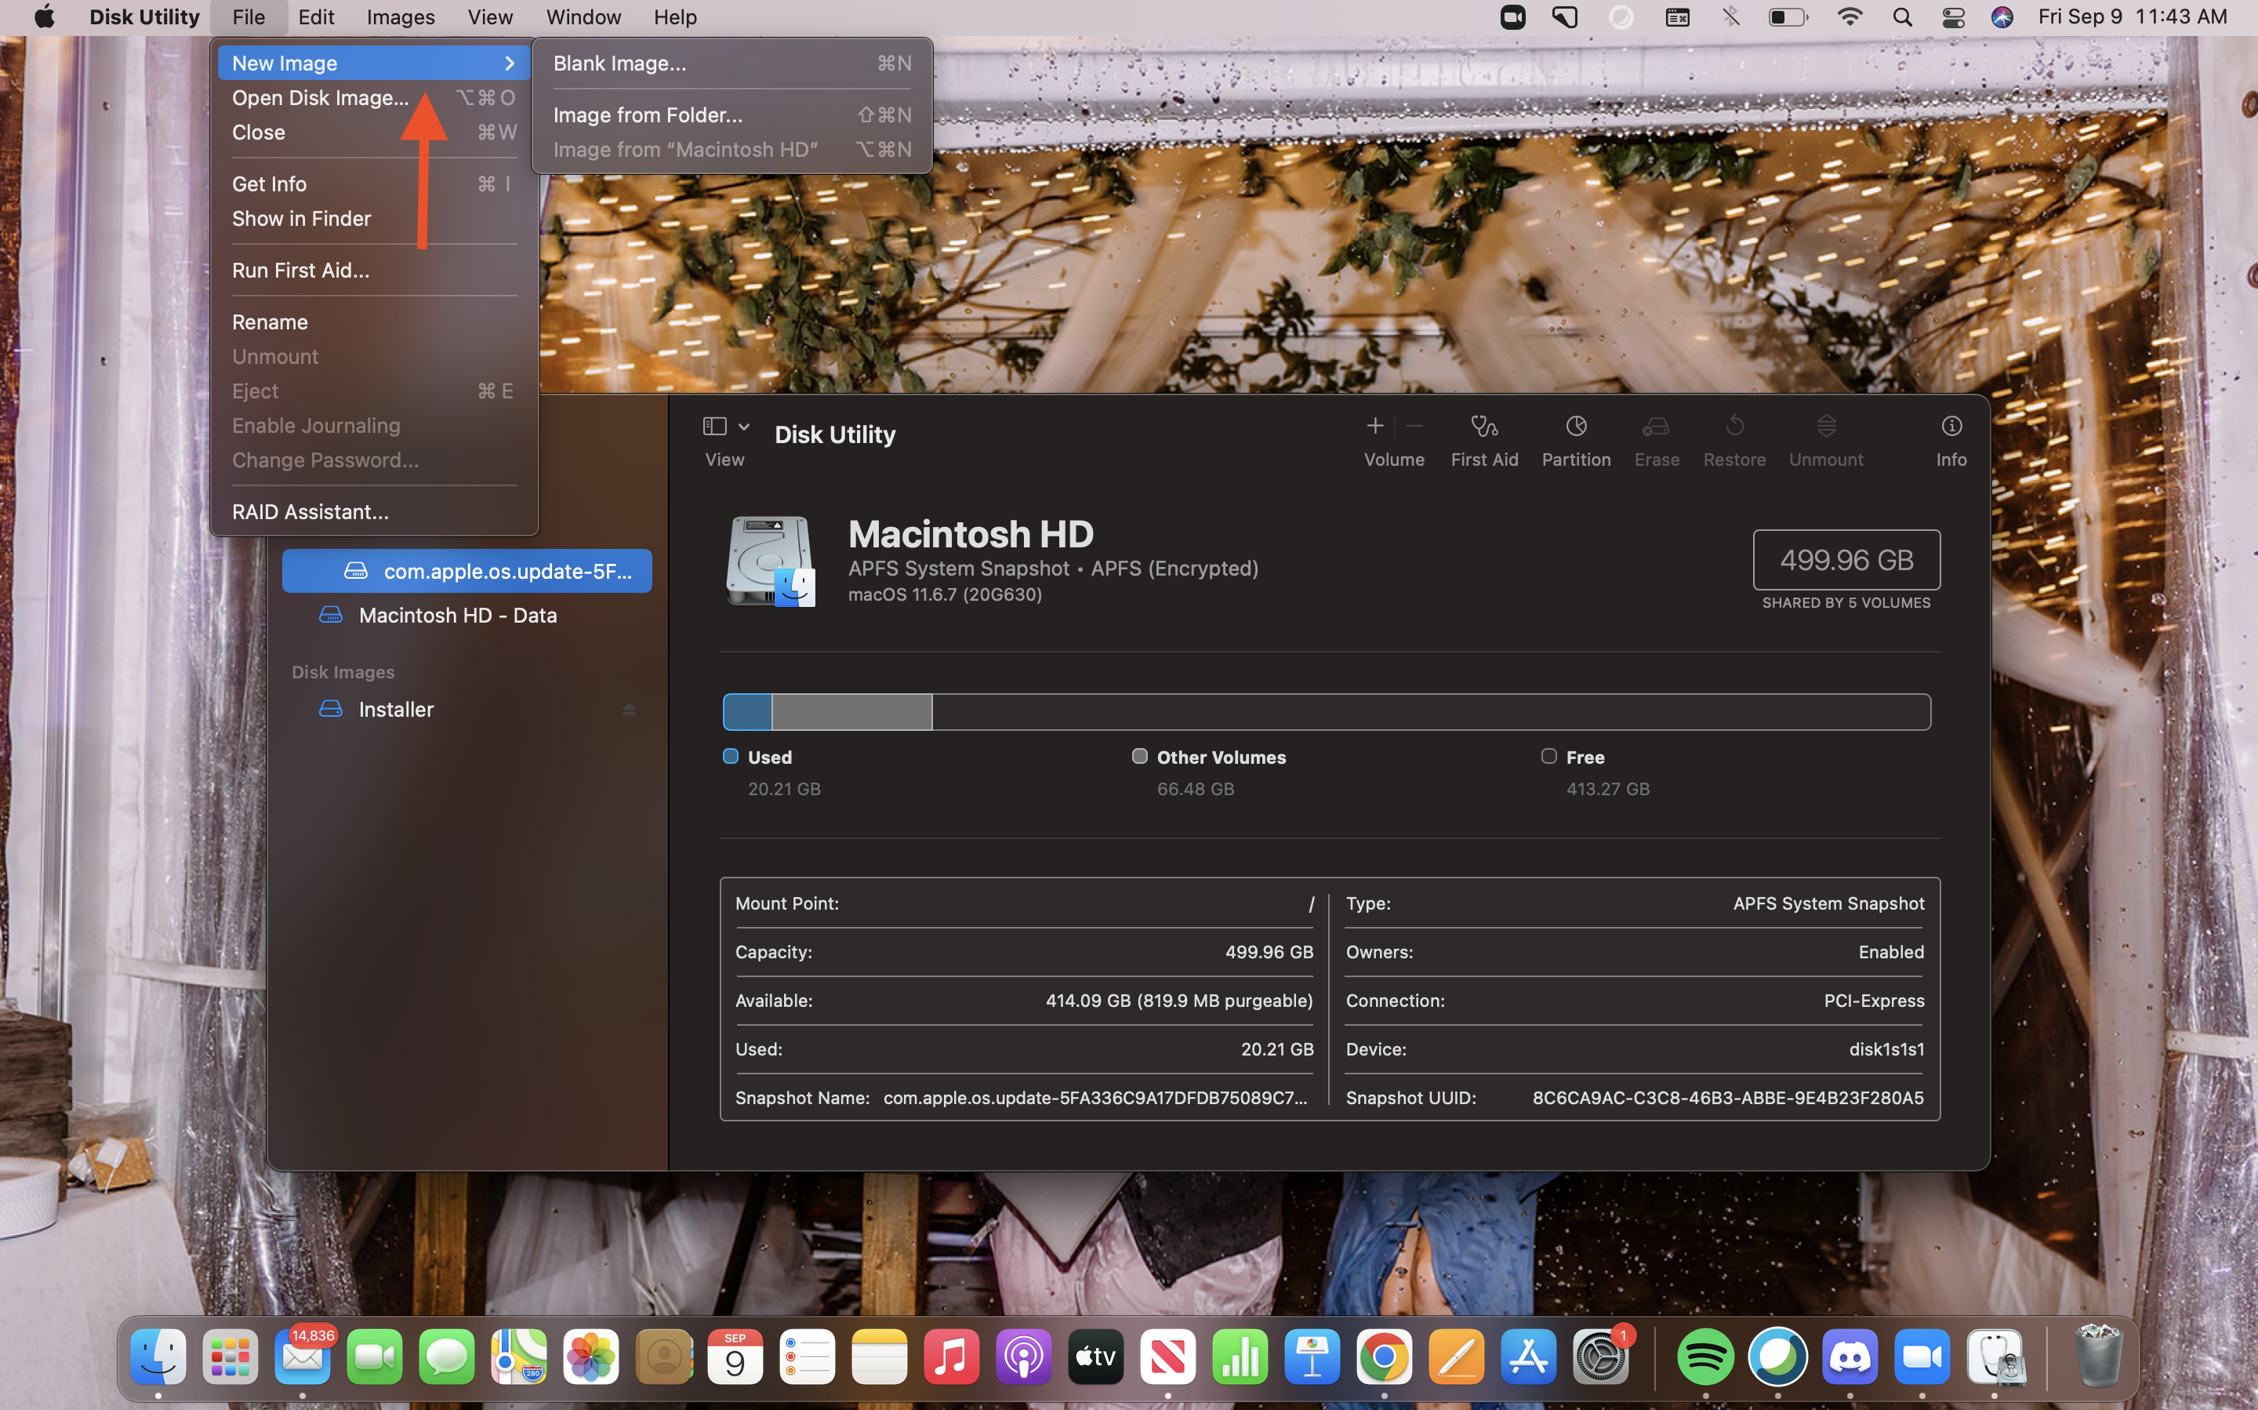
Task: Click the battery status icon
Action: point(1788,16)
